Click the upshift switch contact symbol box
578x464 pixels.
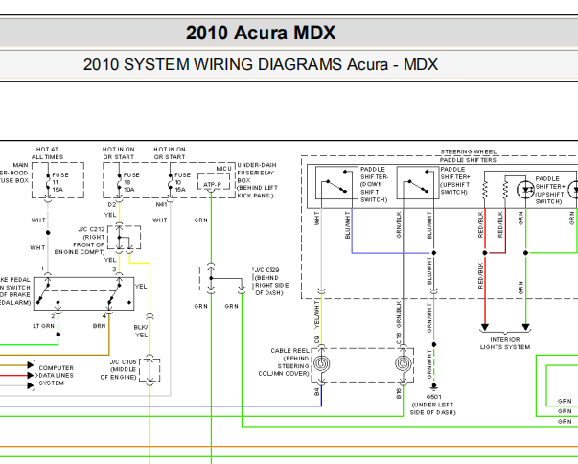coord(418,183)
